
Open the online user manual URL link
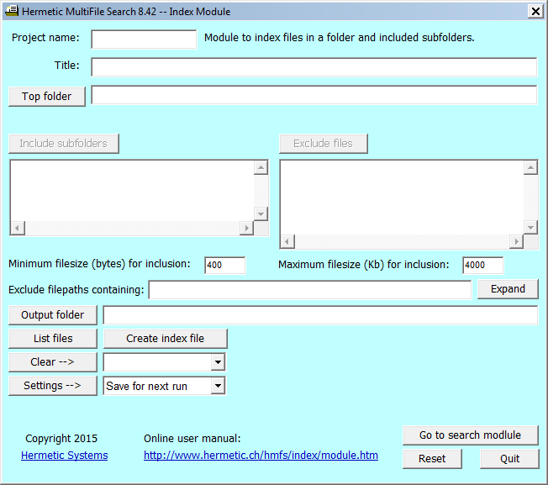[x=261, y=456]
